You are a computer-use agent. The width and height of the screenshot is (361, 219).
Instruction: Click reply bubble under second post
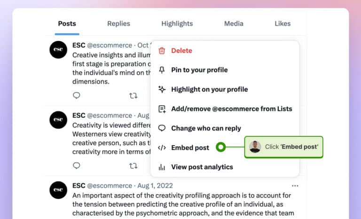tap(77, 165)
